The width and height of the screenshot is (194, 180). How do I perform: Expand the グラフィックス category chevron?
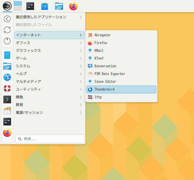coord(81,51)
